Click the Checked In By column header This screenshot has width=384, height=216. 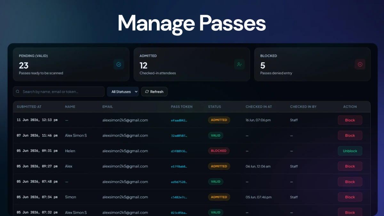tap(303, 107)
